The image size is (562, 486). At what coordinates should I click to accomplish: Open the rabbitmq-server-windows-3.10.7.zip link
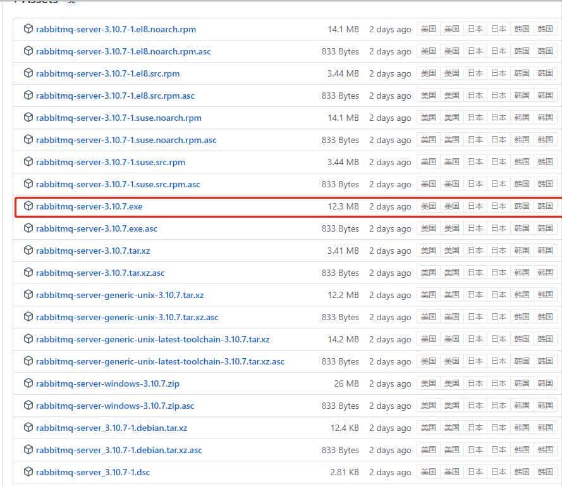(107, 384)
